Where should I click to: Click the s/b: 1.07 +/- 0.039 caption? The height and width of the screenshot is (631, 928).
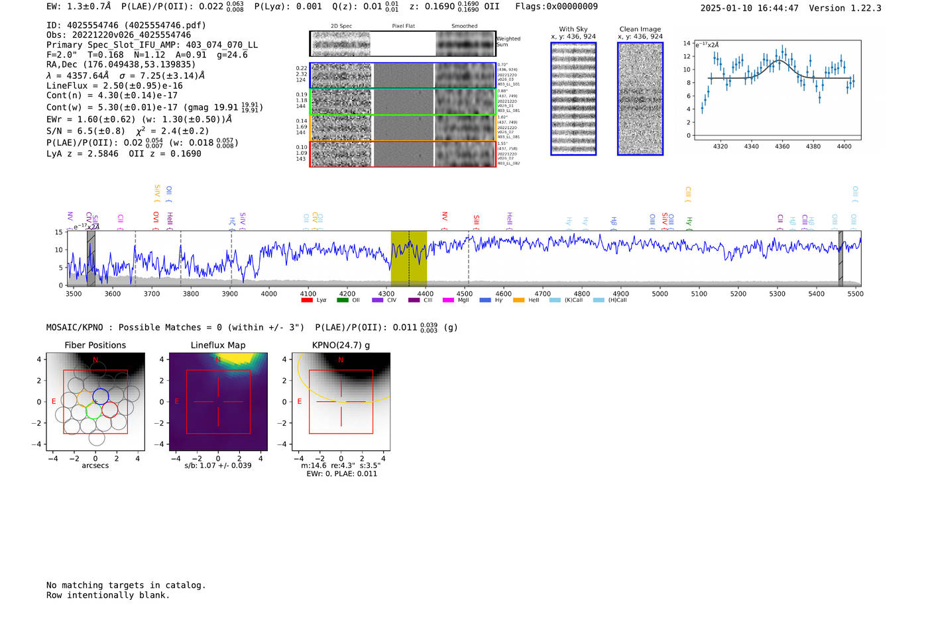(x=218, y=465)
